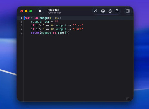Click "str(i)" on the last line

(x=63, y=33)
